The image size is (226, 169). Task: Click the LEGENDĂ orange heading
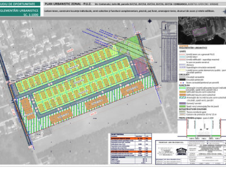point(184,45)
